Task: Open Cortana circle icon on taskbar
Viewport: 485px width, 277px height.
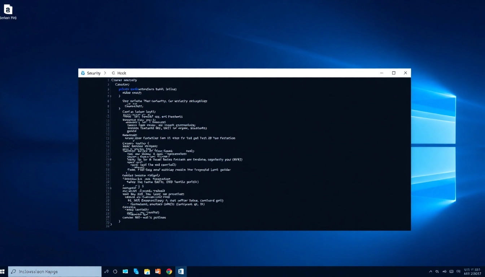Action: tap(115, 272)
